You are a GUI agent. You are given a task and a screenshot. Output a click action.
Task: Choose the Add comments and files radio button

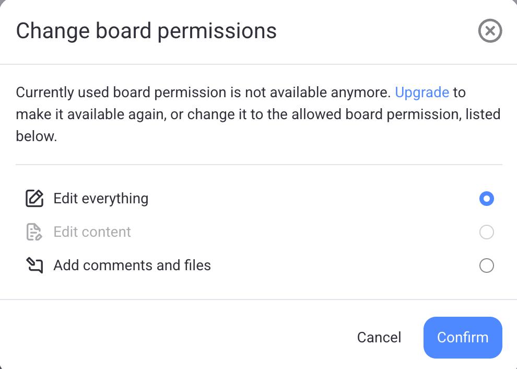coord(486,266)
